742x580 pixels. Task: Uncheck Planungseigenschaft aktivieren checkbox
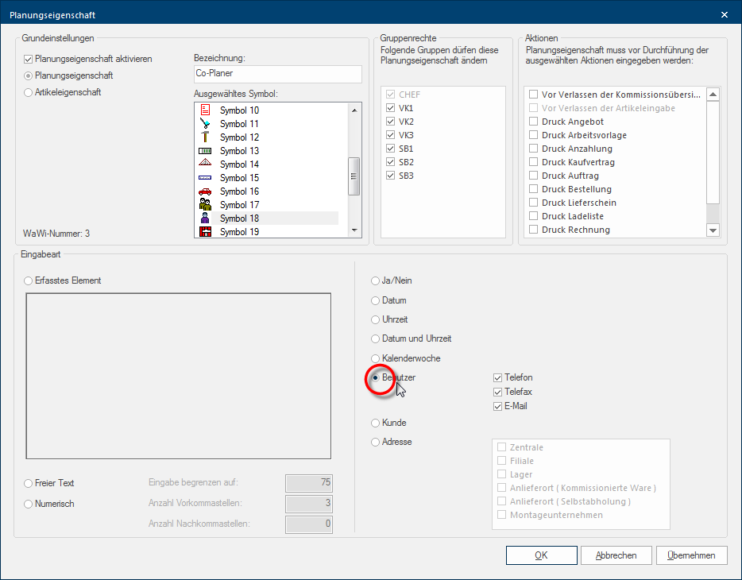[x=29, y=59]
